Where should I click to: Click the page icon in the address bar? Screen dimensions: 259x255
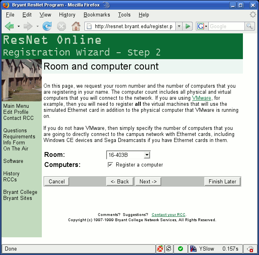pos(89,26)
